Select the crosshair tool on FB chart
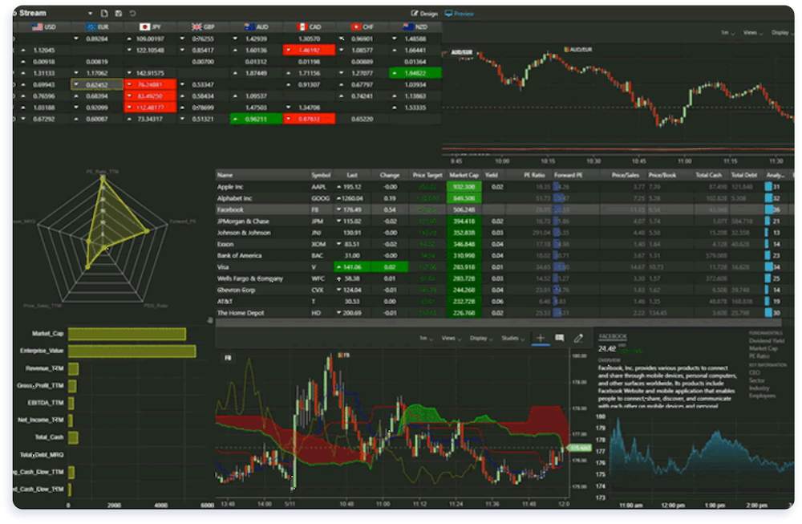Image resolution: width=802 pixels, height=524 pixels. (540, 339)
